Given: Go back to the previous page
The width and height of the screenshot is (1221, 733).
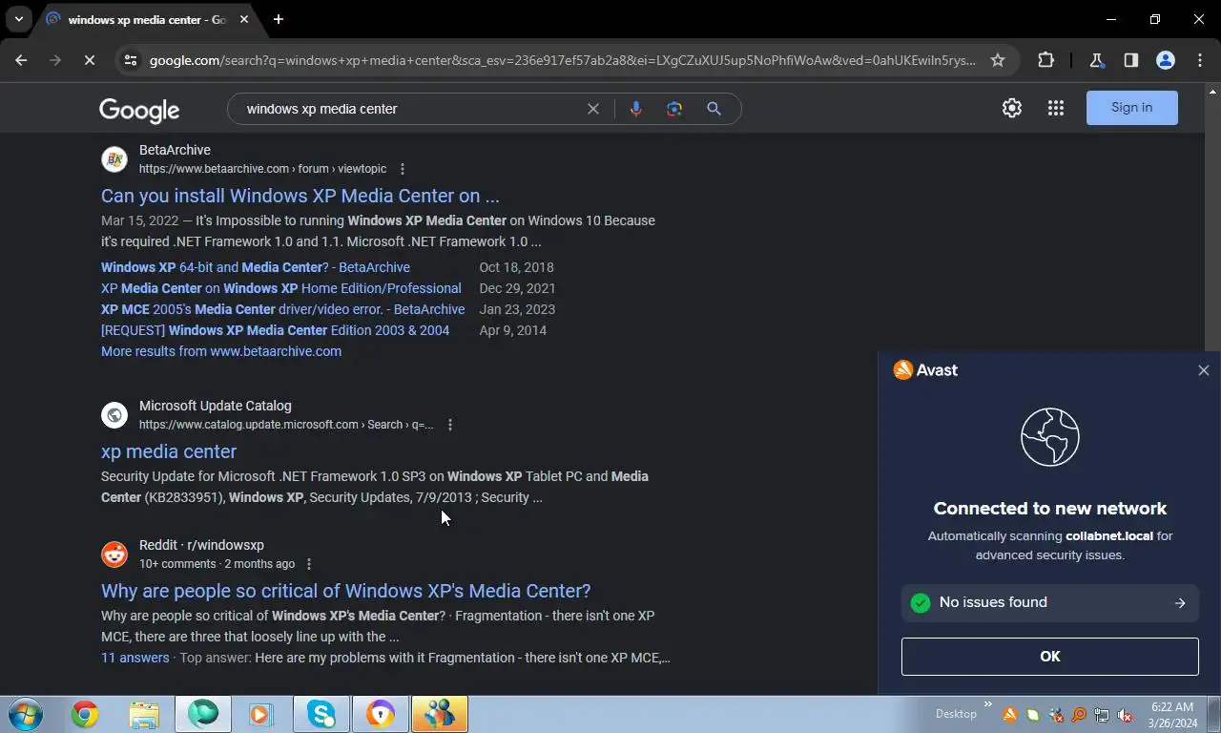Looking at the screenshot, I should (21, 60).
